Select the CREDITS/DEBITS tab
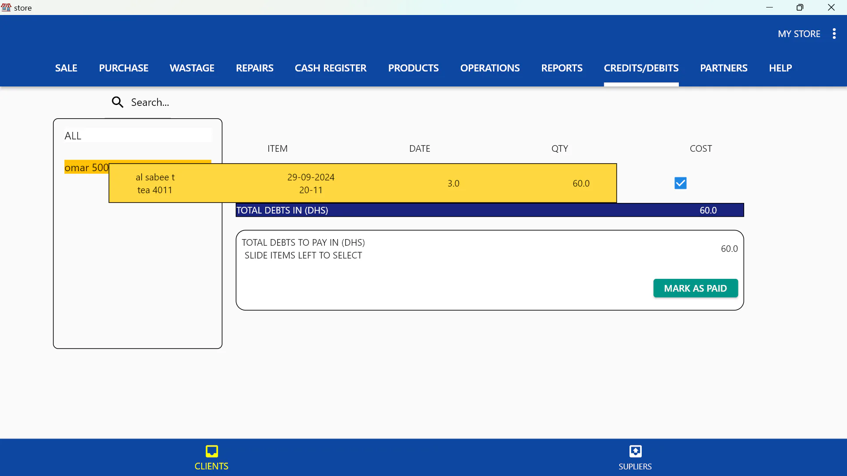 pos(641,68)
